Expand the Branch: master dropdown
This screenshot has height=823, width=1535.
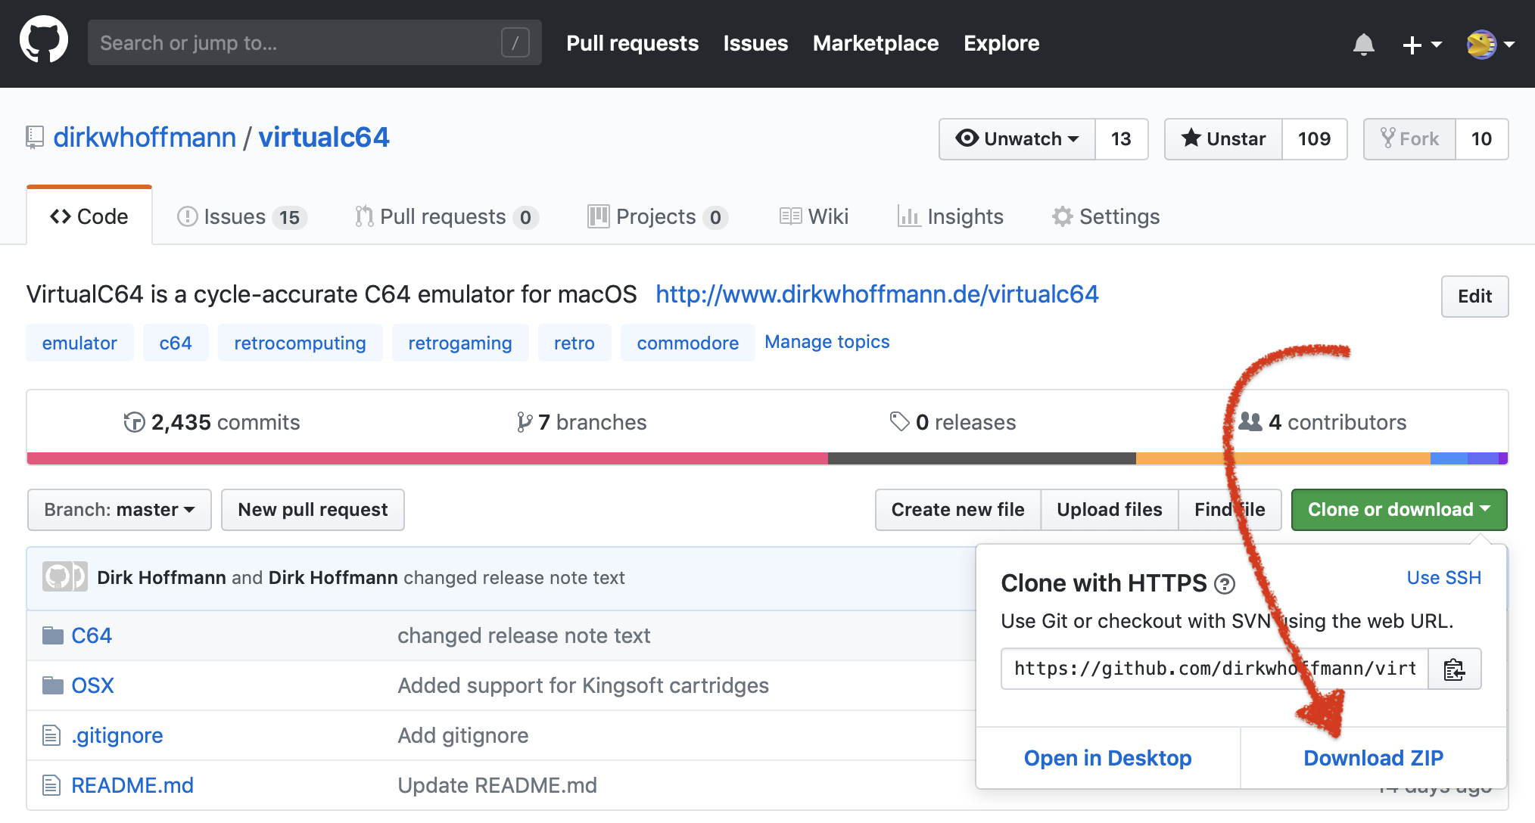click(120, 510)
